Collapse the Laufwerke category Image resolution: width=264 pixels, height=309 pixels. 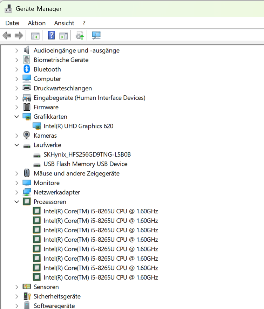coord(17,145)
